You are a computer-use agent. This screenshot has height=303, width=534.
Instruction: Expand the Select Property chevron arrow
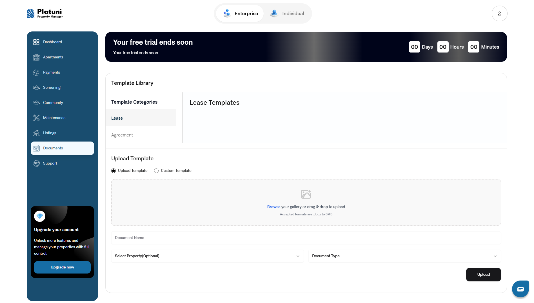[298, 256]
